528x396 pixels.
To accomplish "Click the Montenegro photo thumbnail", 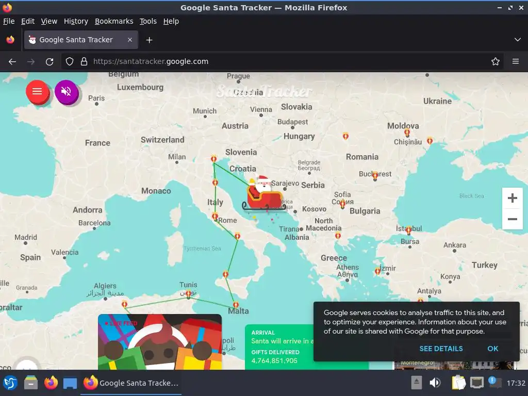I will [454, 366].
